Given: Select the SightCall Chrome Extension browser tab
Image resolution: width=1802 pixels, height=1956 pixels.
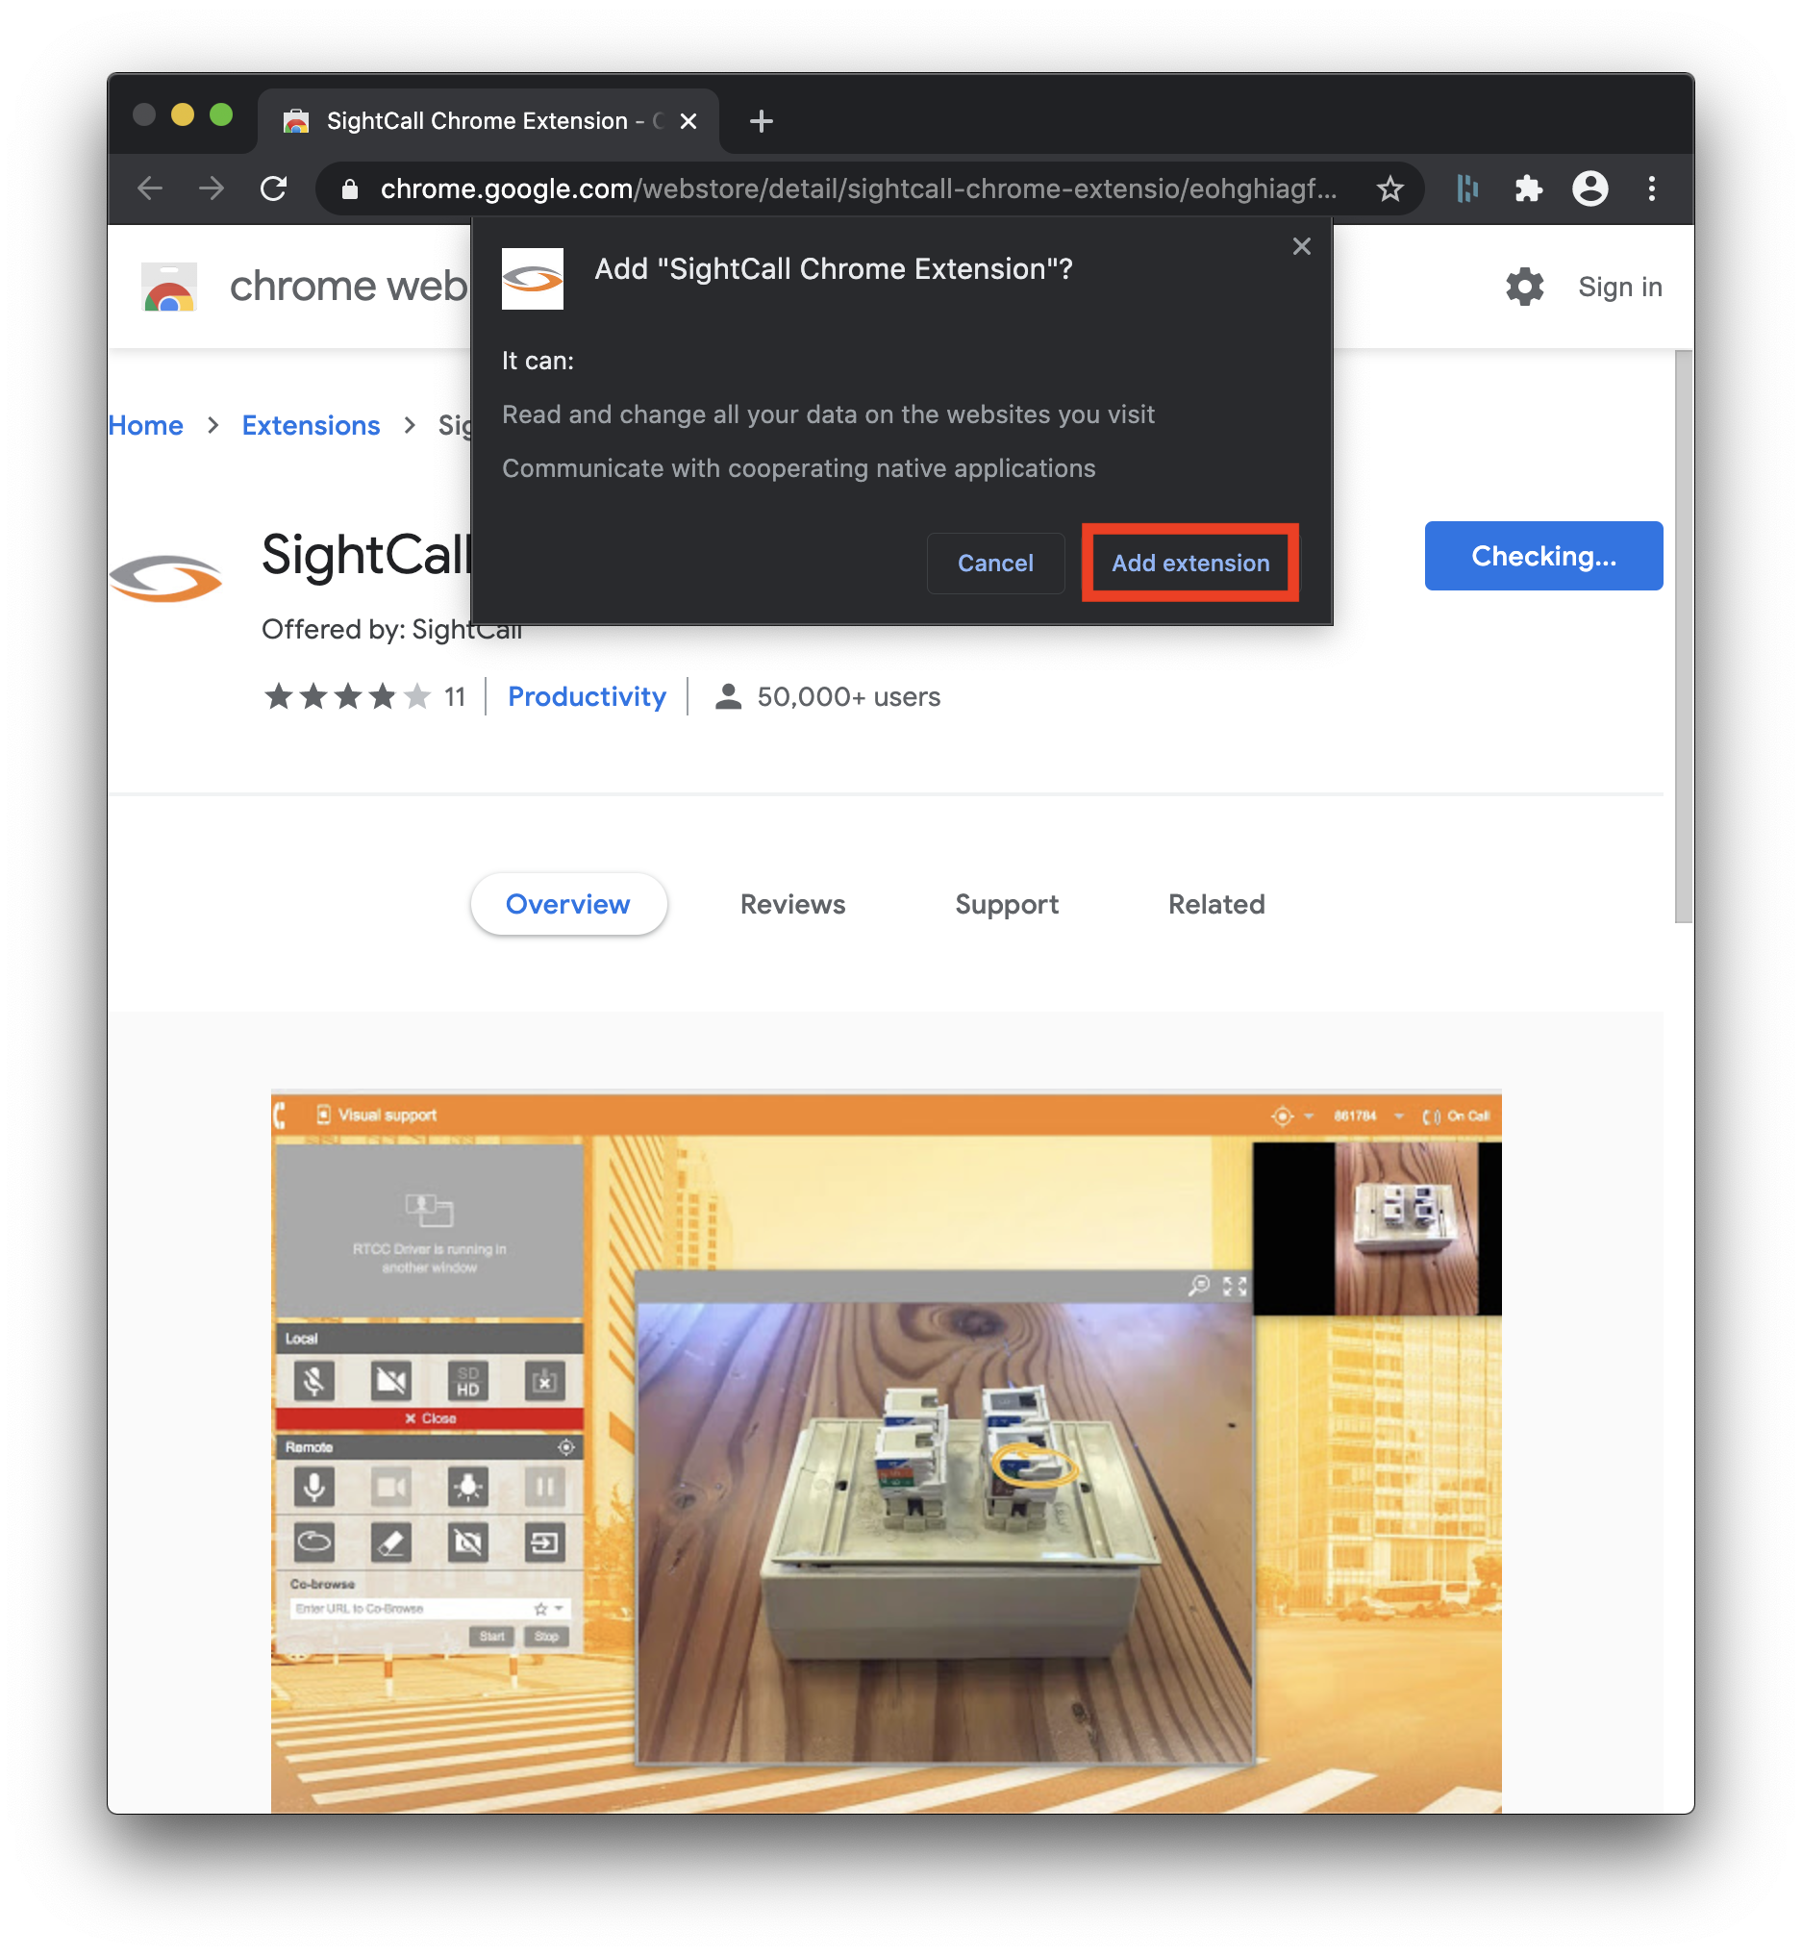Looking at the screenshot, I should click(488, 121).
